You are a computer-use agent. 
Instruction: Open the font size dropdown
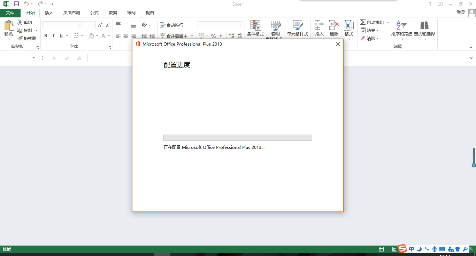(93, 25)
